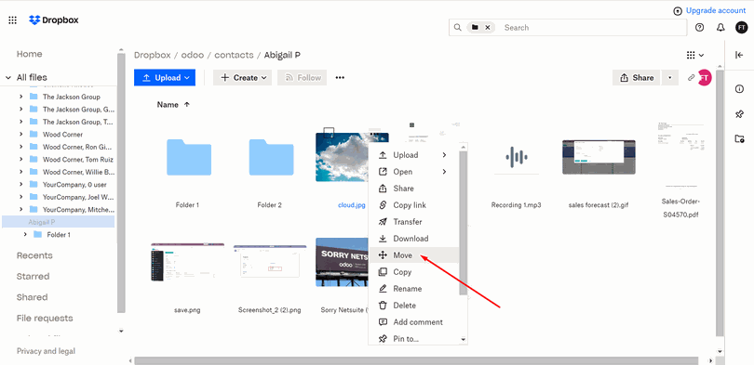Open the Sales-Order-S04570.pdf thumbnail
The width and height of the screenshot is (754, 365).
pos(680,154)
